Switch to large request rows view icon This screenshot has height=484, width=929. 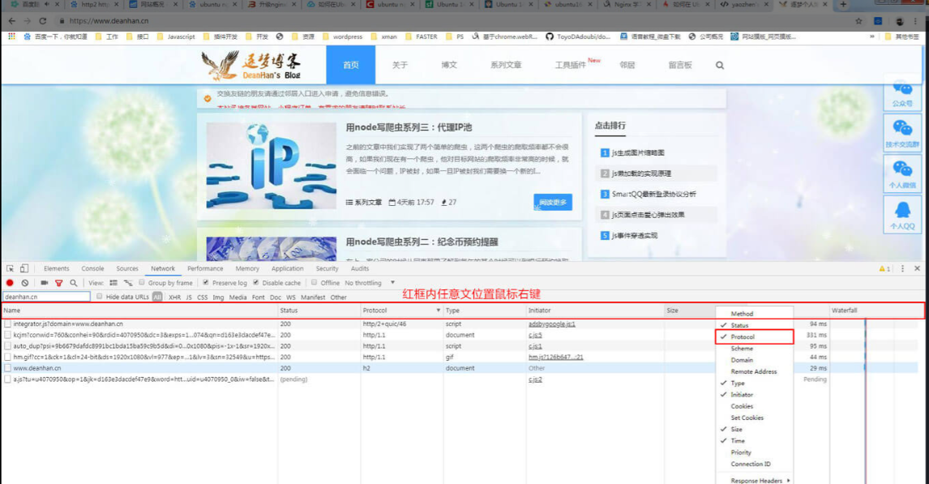click(x=113, y=283)
